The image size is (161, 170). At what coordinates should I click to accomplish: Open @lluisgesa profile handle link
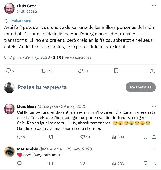click(x=27, y=11)
